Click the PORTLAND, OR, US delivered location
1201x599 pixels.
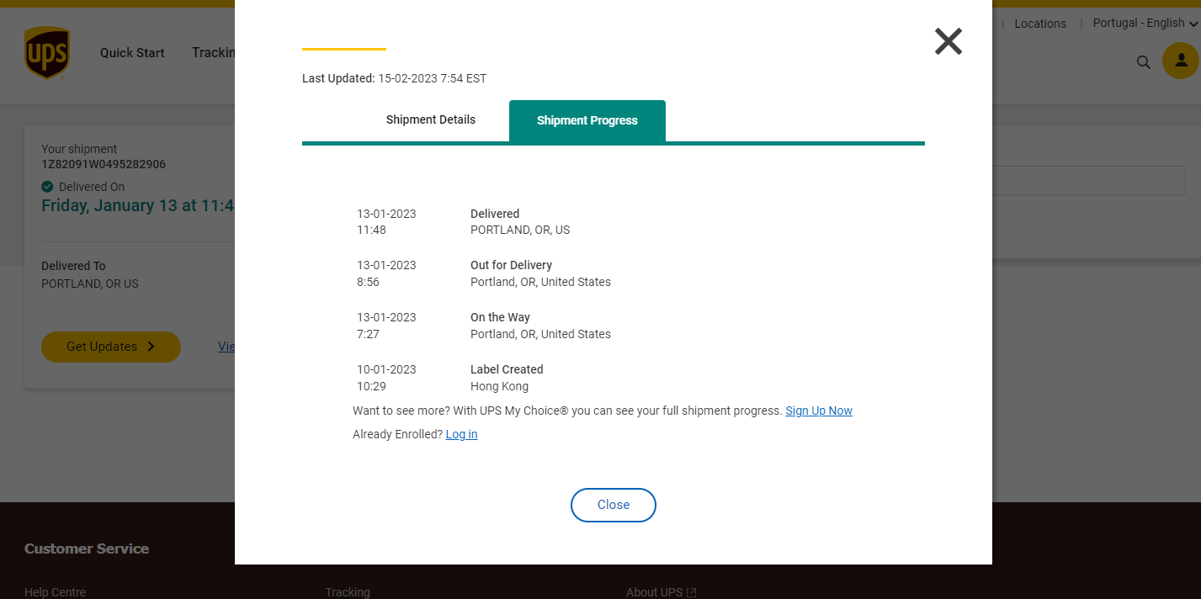click(x=520, y=230)
